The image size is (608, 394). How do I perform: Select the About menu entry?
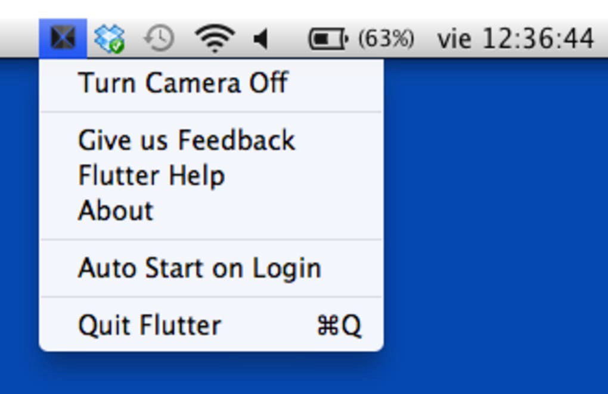116,211
